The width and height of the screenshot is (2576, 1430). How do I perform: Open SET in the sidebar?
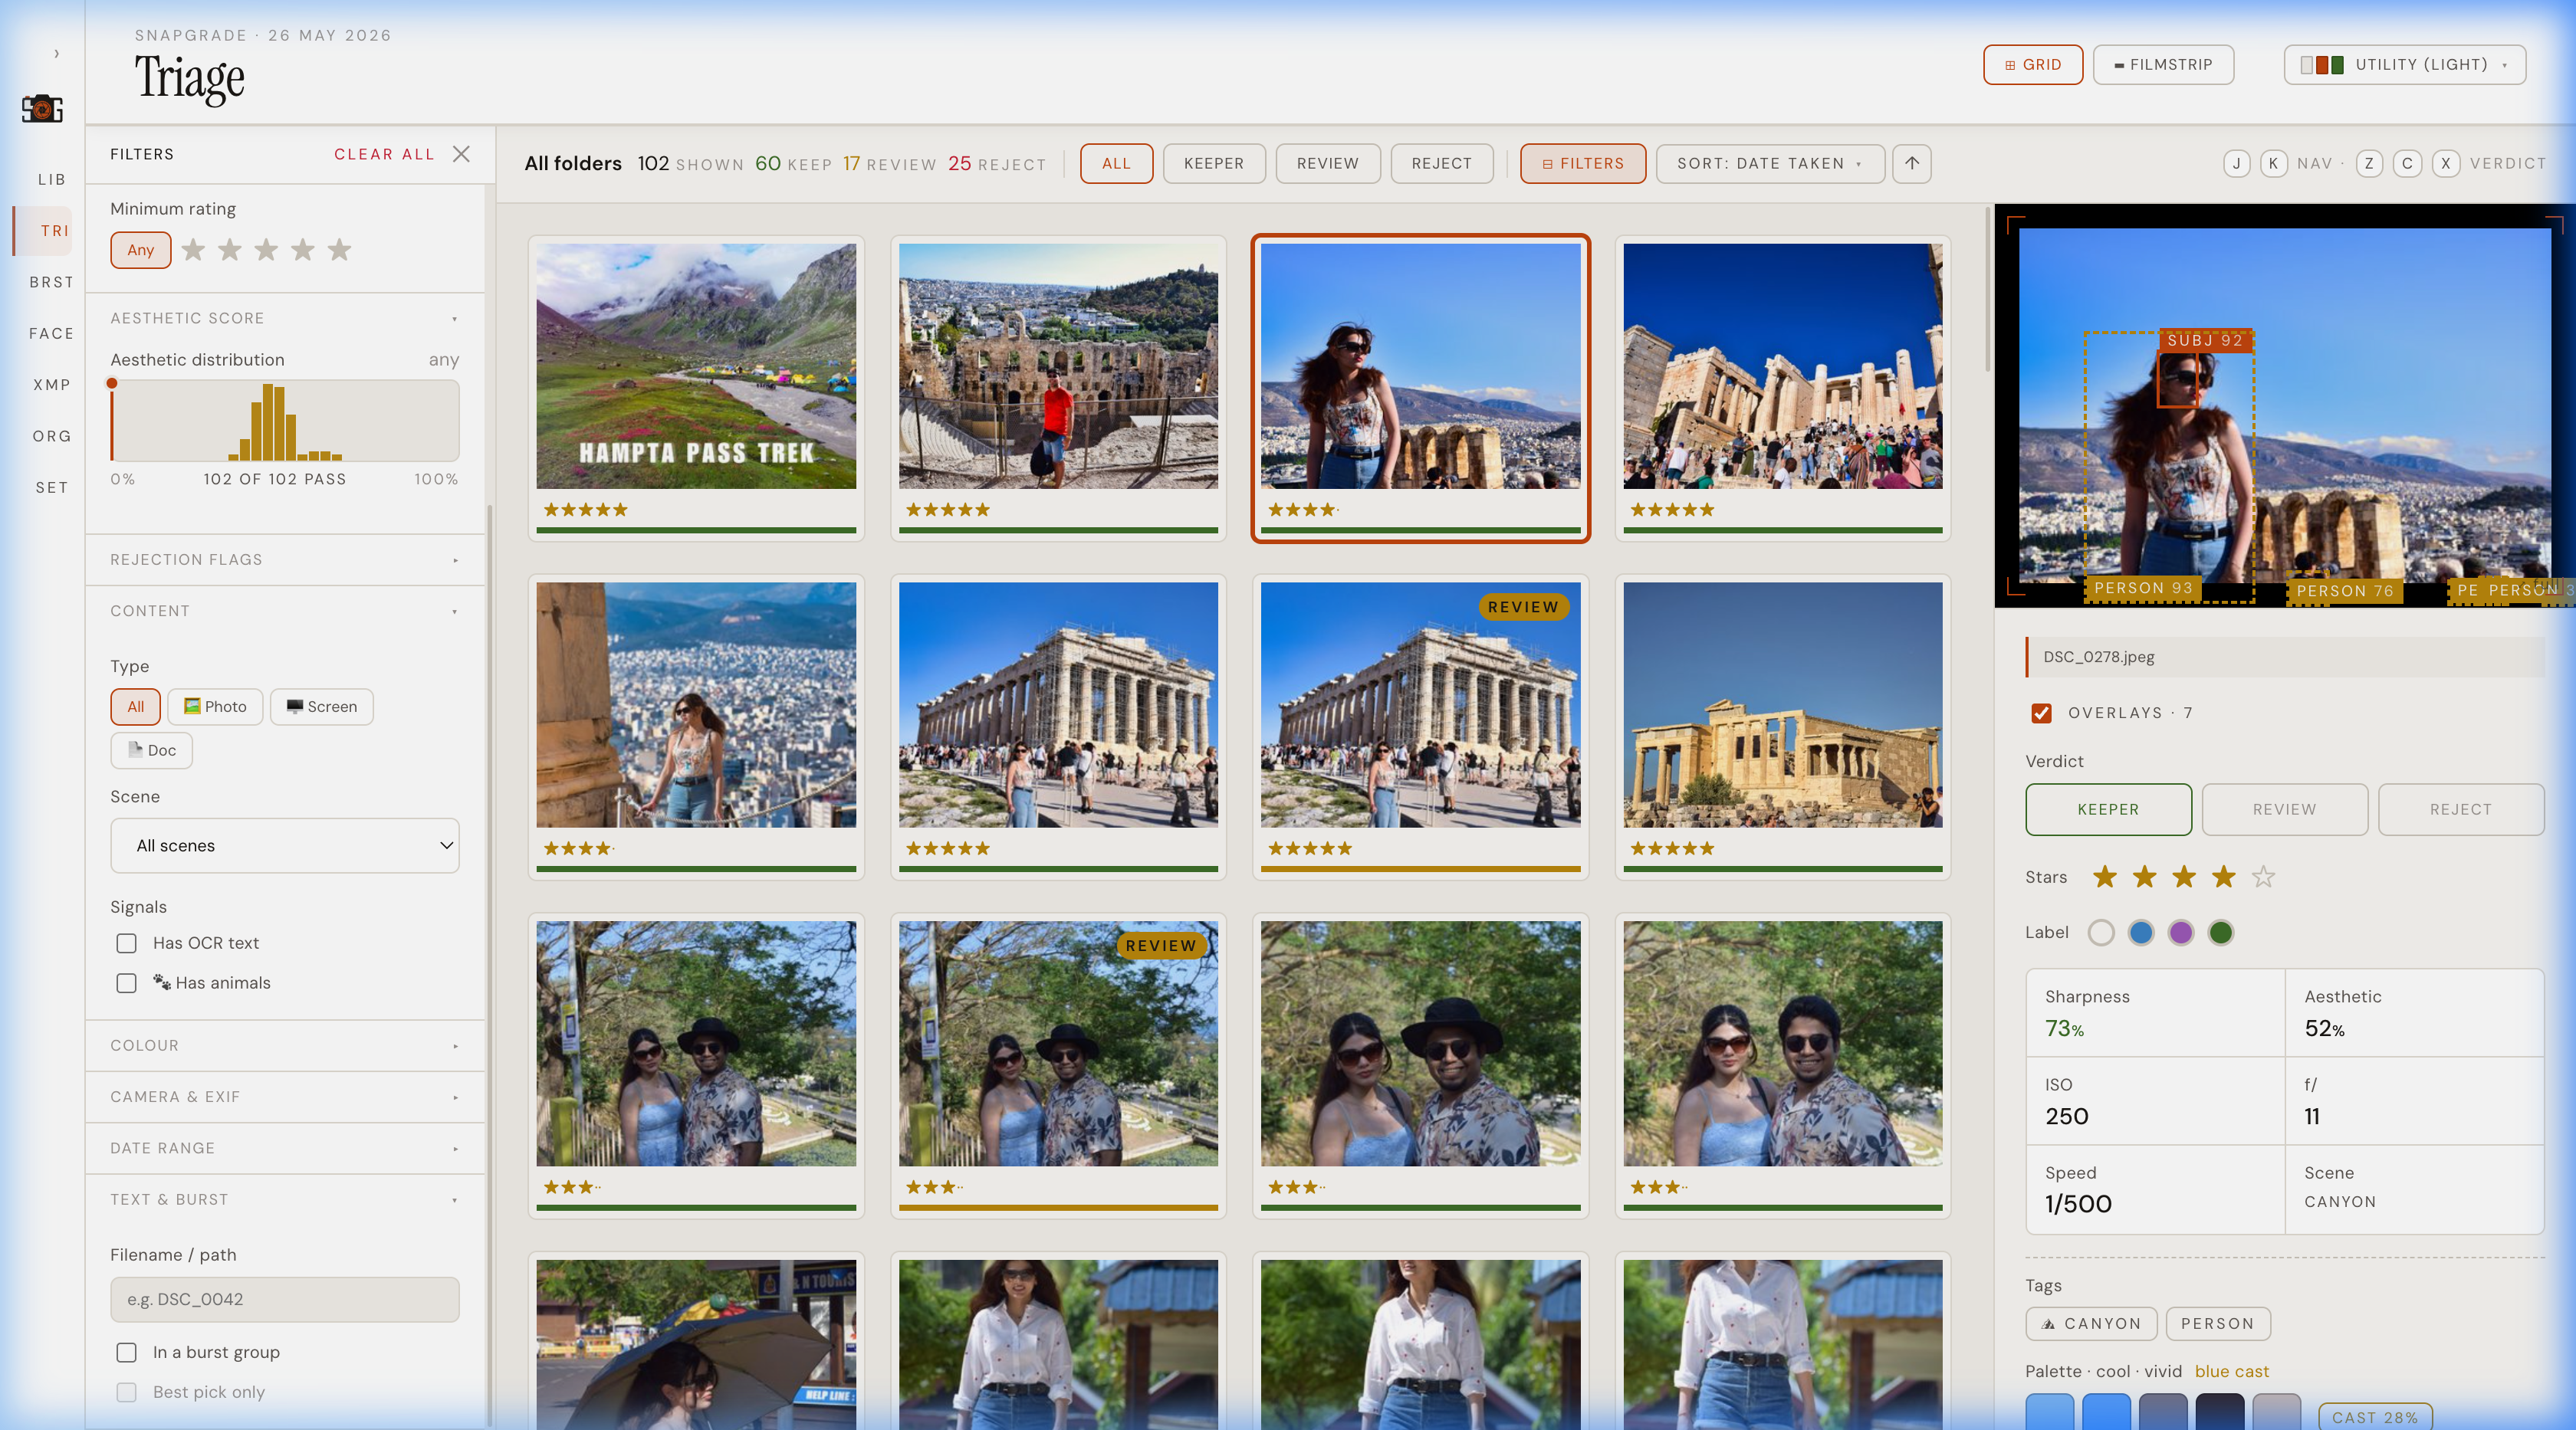tap(52, 489)
